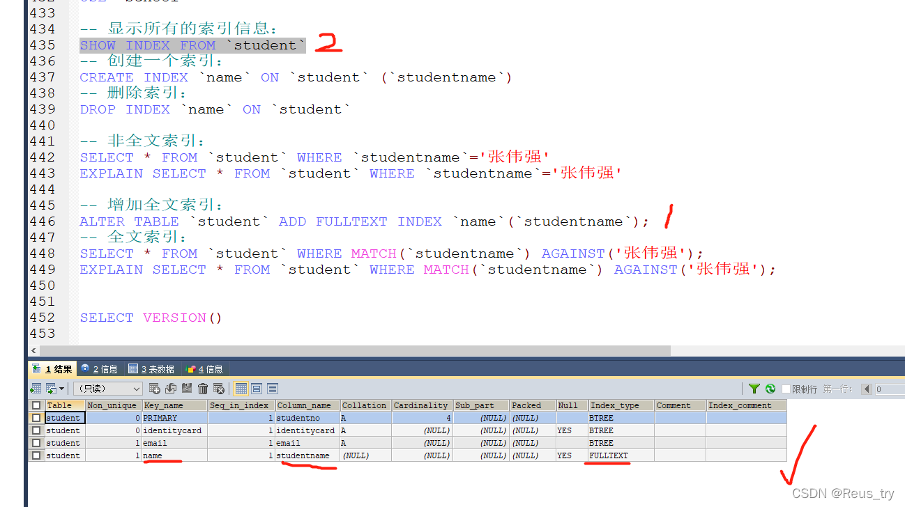Viewport: 905px width, 507px height.
Task: Click line 443 EXPLAIN SELECT query
Action: point(351,173)
